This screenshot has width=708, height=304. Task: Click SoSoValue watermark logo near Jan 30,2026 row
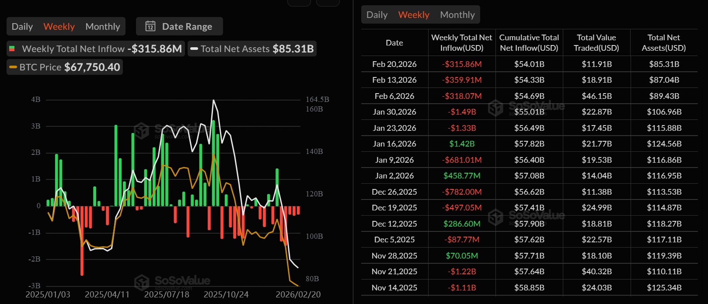tap(495, 108)
